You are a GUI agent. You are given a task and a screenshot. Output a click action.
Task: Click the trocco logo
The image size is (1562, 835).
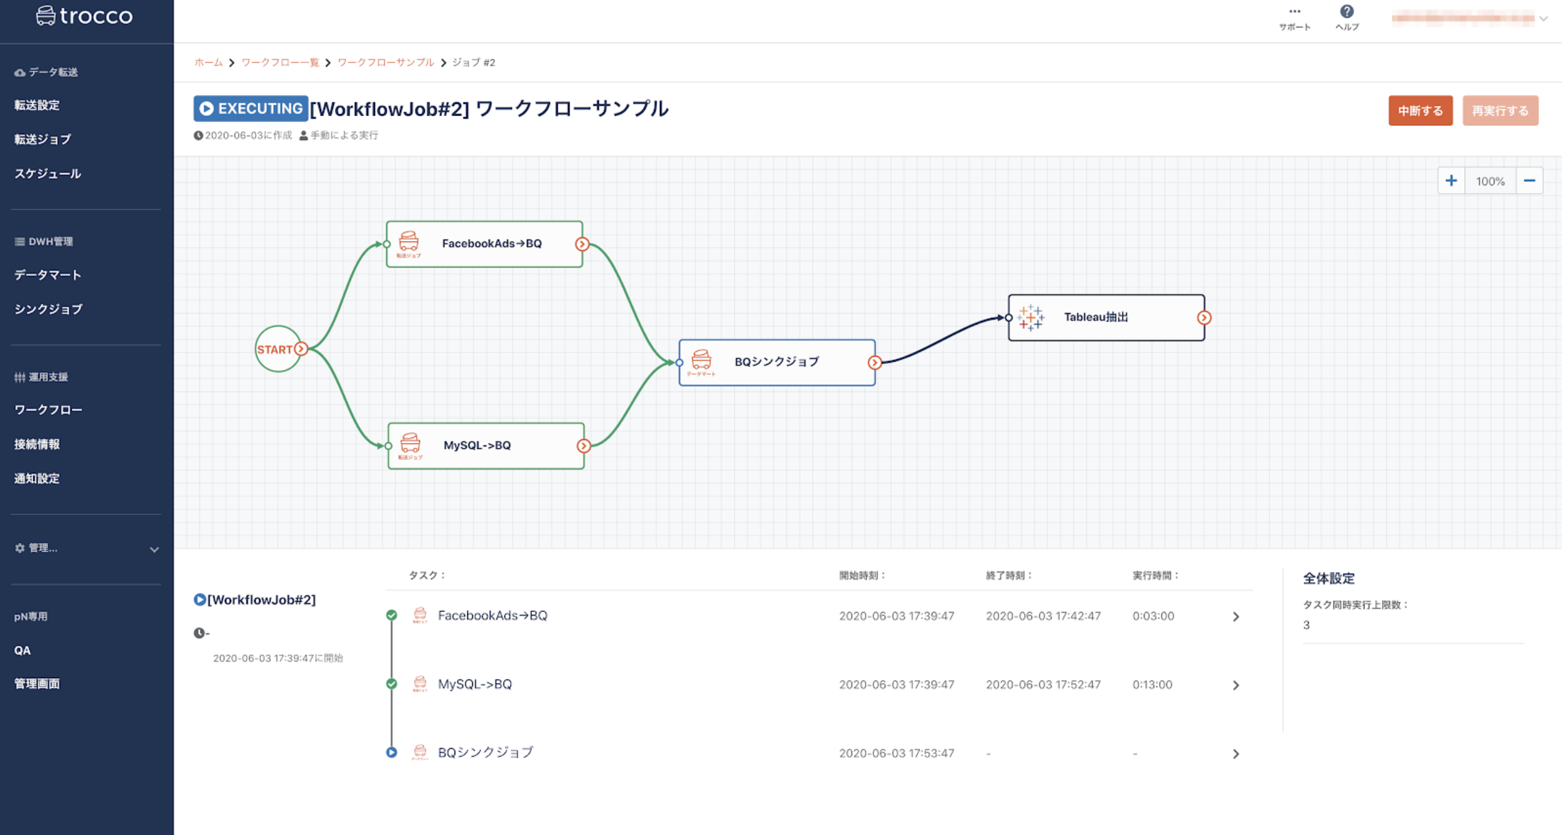(x=84, y=16)
